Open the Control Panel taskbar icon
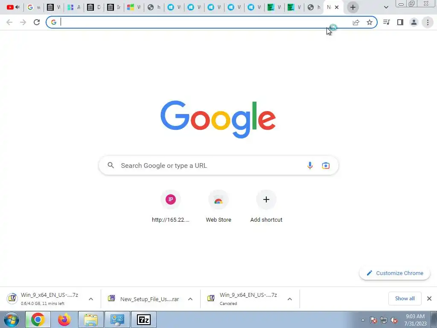 coord(117,319)
